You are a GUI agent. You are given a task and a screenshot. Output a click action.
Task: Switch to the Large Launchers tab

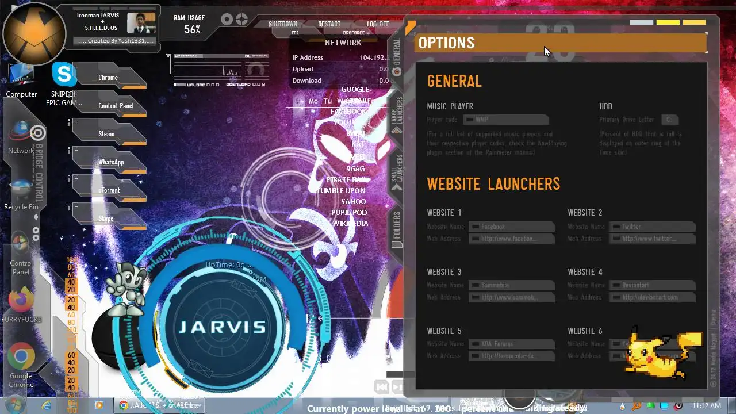pyautogui.click(x=397, y=114)
